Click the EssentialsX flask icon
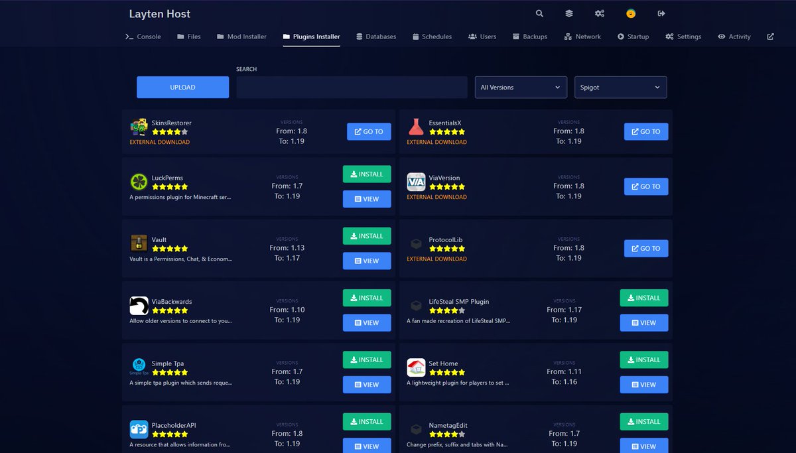This screenshot has width=796, height=453. pos(416,127)
